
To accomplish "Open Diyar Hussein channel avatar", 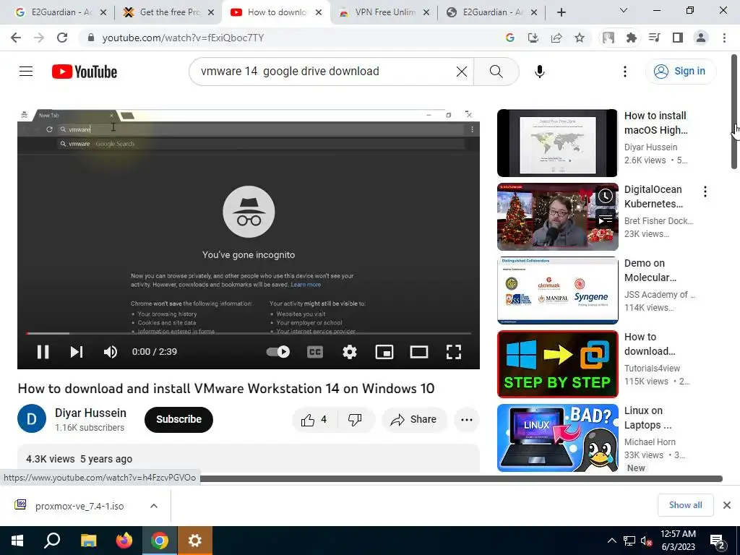I will [x=32, y=418].
